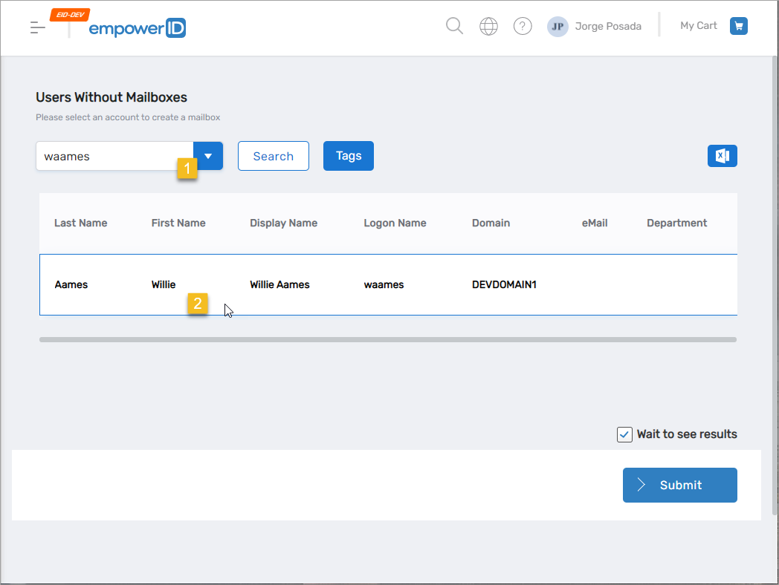Expand the search box dropdown arrow
The height and width of the screenshot is (585, 779).
tap(208, 156)
